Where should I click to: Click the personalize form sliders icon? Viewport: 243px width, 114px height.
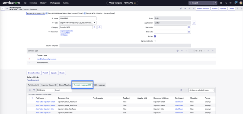189,8
